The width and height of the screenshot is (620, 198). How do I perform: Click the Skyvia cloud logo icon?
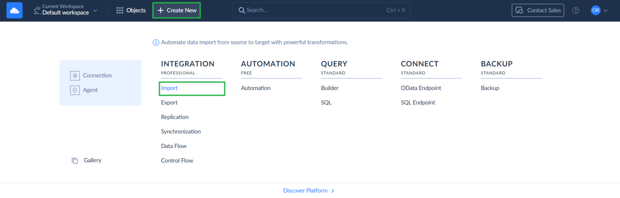[15, 10]
